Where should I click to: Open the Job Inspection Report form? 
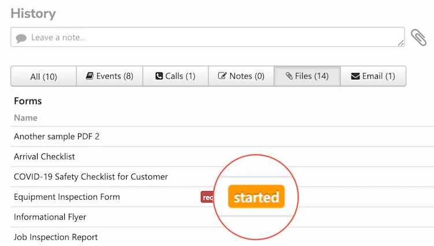(56, 237)
